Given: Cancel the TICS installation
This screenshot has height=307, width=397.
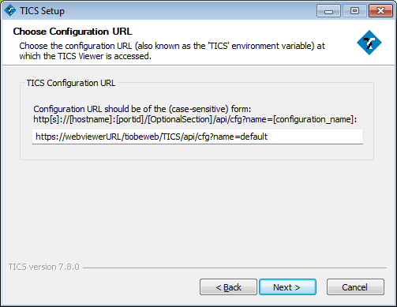Looking at the screenshot, I should pos(355,287).
